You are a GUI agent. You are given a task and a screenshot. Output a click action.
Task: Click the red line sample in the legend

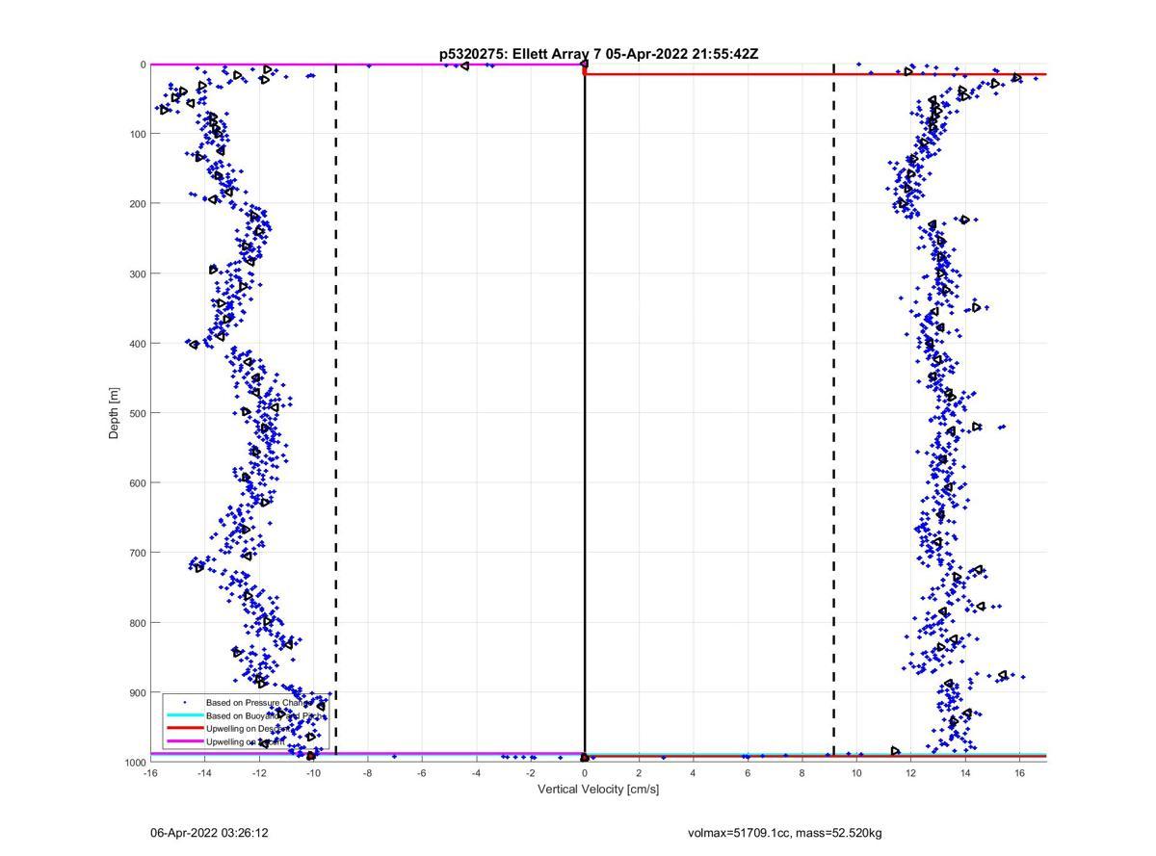pyautogui.click(x=184, y=729)
